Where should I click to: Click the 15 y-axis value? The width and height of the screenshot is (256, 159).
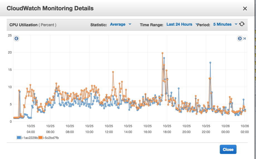[x=10, y=70]
